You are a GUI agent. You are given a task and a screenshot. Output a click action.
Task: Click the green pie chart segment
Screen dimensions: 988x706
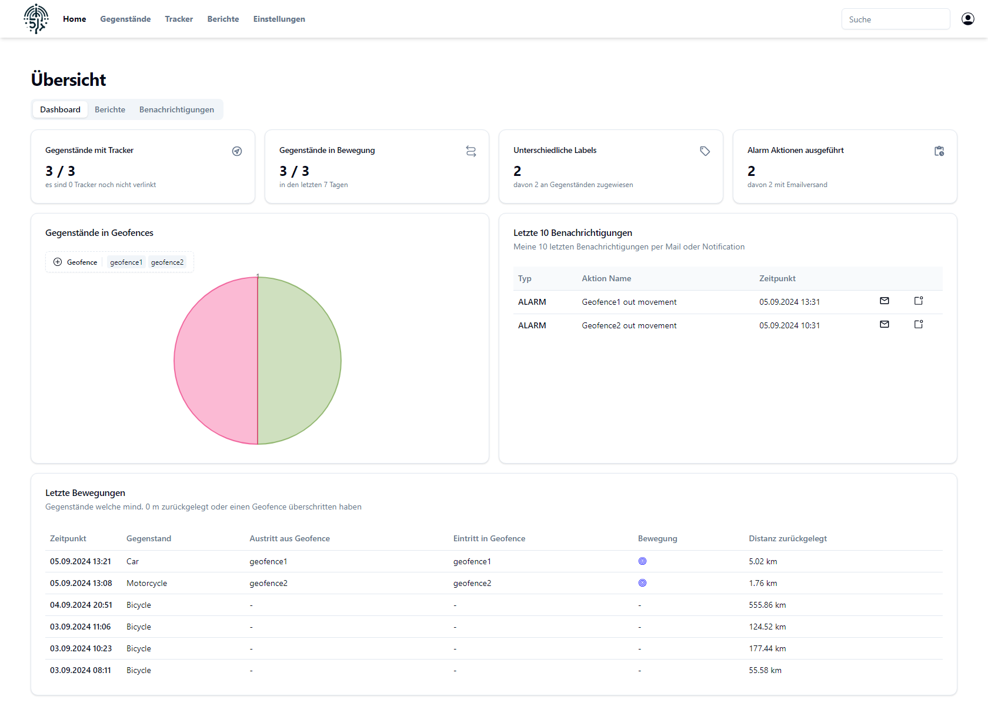point(299,361)
